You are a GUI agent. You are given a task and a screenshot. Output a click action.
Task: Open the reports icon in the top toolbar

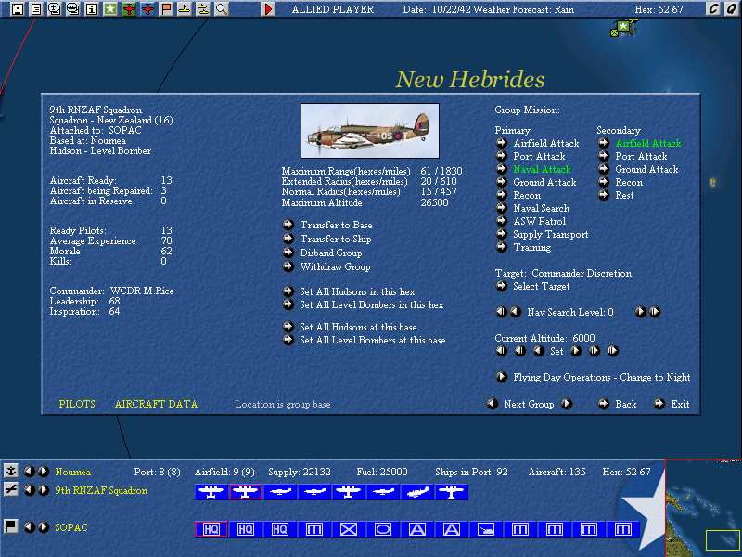(35, 9)
